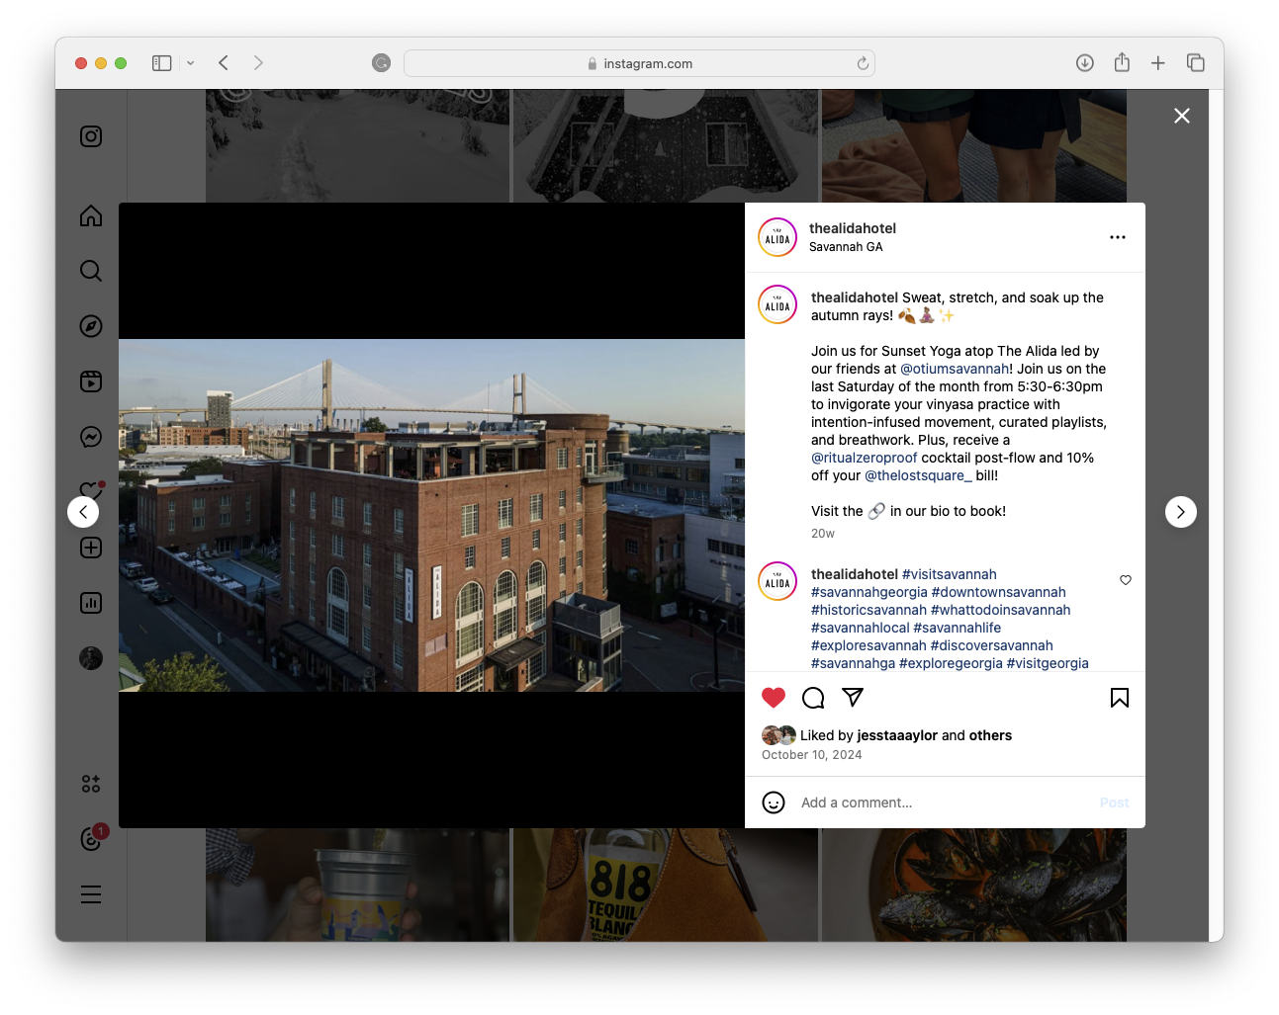Open the Search magnifier icon
The image size is (1279, 1015).
[x=91, y=271]
